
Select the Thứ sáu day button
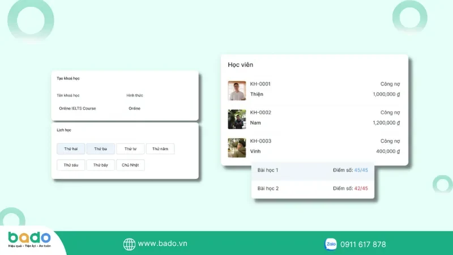71,165
